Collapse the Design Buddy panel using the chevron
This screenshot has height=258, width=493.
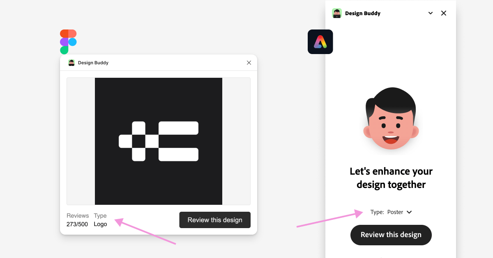pyautogui.click(x=431, y=13)
